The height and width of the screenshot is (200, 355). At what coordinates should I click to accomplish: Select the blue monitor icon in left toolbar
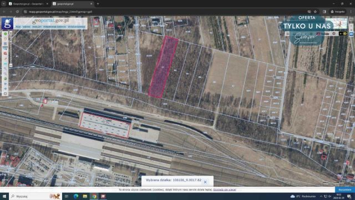tap(5, 48)
